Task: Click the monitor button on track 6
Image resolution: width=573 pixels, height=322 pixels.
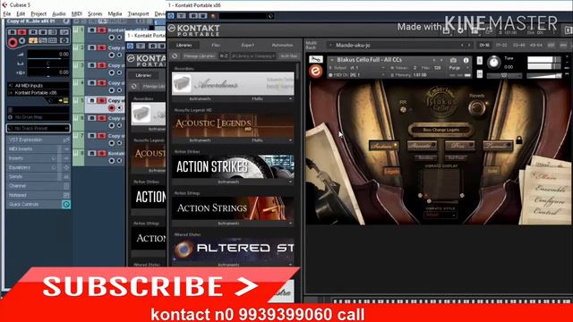Action: (119, 125)
